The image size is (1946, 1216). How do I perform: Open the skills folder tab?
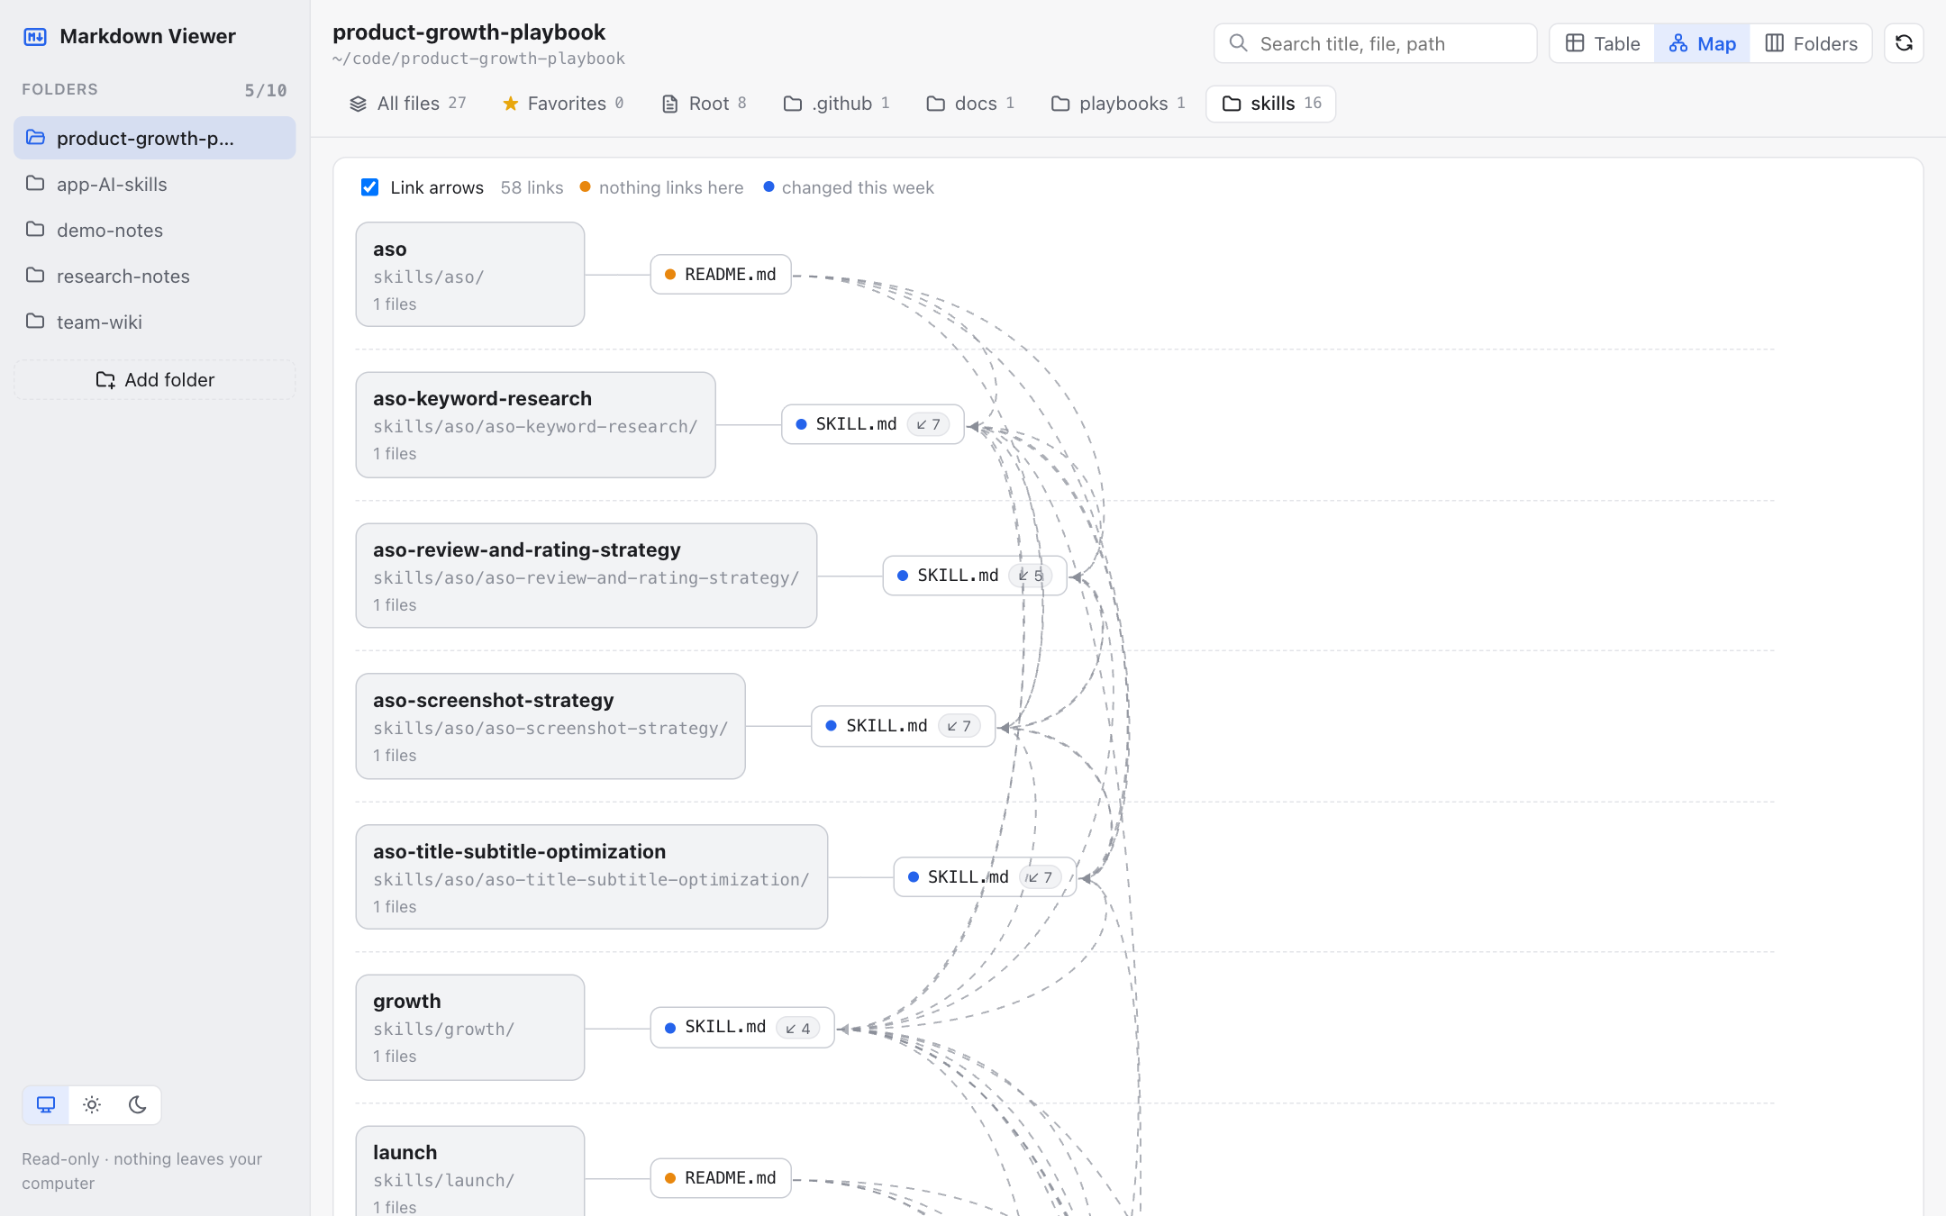(x=1271, y=104)
